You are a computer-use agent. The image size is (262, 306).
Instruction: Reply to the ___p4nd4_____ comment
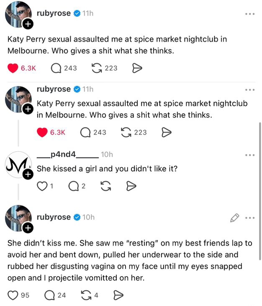pos(73,186)
